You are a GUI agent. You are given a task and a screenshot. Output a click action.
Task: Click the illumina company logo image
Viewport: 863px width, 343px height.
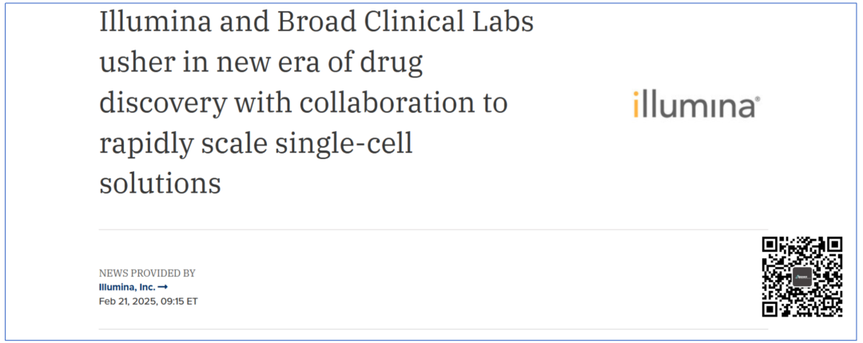click(x=696, y=105)
